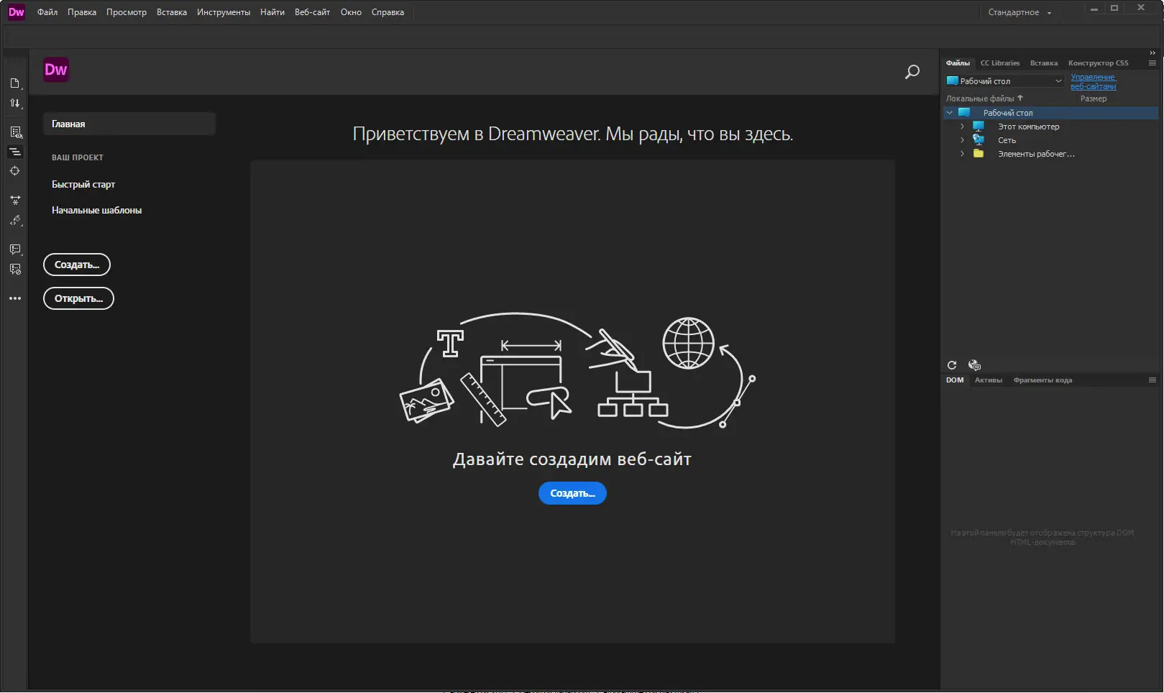This screenshot has height=693, width=1164.
Task: Click the globe with speech bubble icon
Action: point(974,365)
